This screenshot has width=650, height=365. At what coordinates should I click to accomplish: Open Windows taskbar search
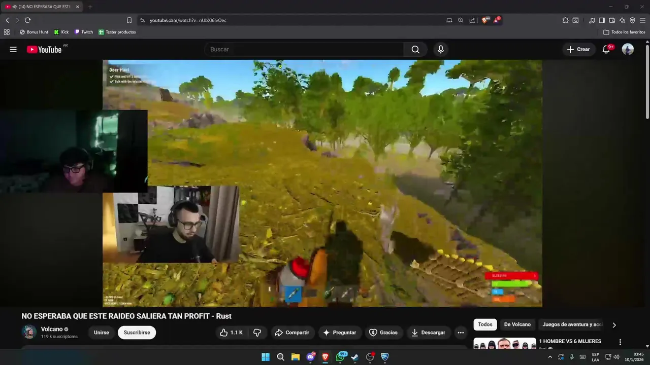280,357
